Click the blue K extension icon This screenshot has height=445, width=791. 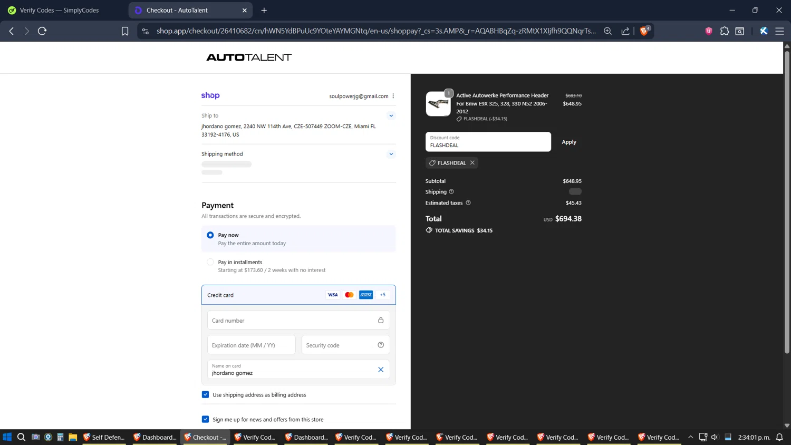(x=764, y=31)
